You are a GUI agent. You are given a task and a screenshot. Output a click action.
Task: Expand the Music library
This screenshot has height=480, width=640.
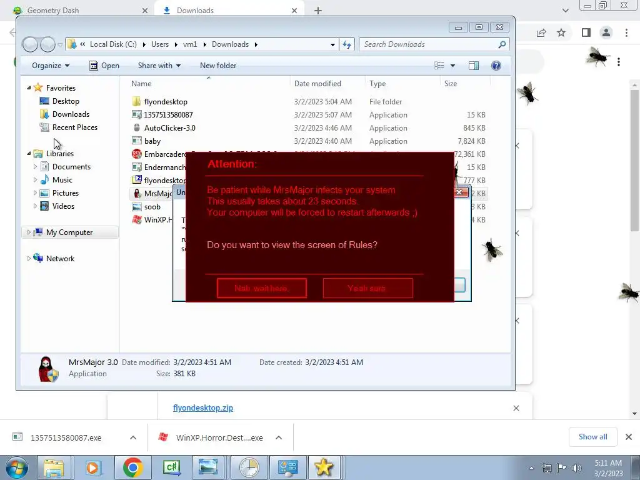click(x=35, y=179)
